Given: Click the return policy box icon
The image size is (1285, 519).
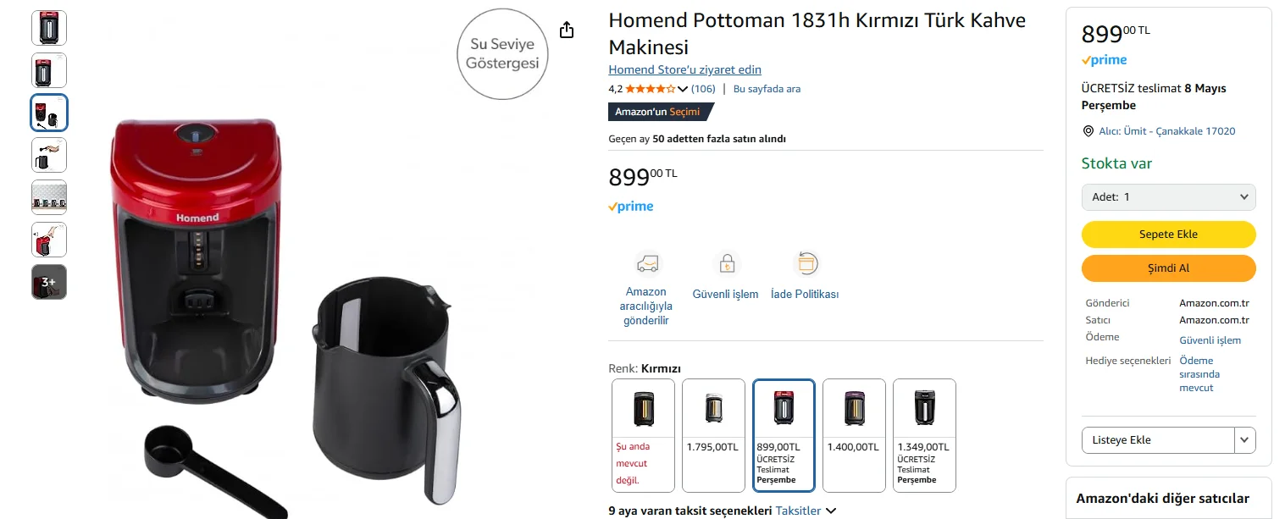Looking at the screenshot, I should [806, 263].
